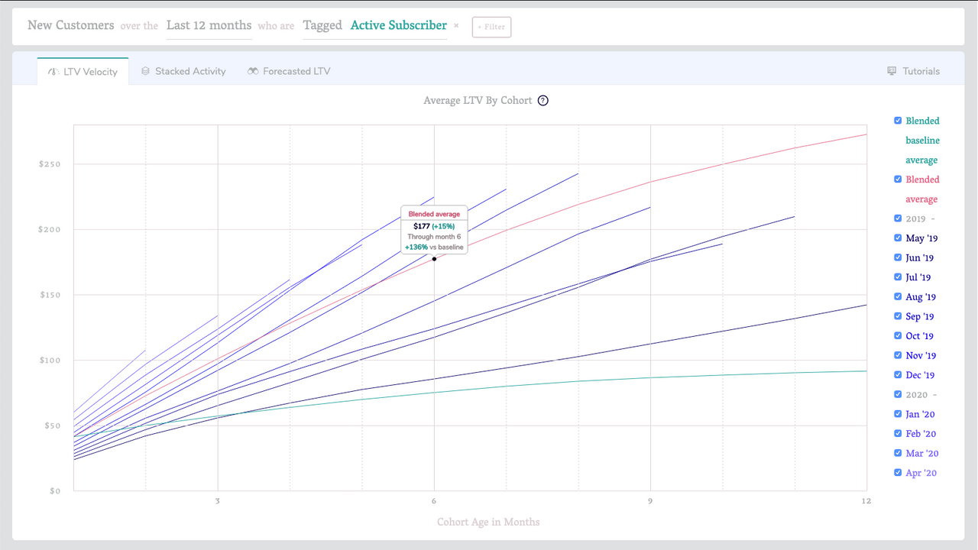Toggle the Dec '19 cohort checkbox
Screen dimensions: 978x550
(897, 374)
